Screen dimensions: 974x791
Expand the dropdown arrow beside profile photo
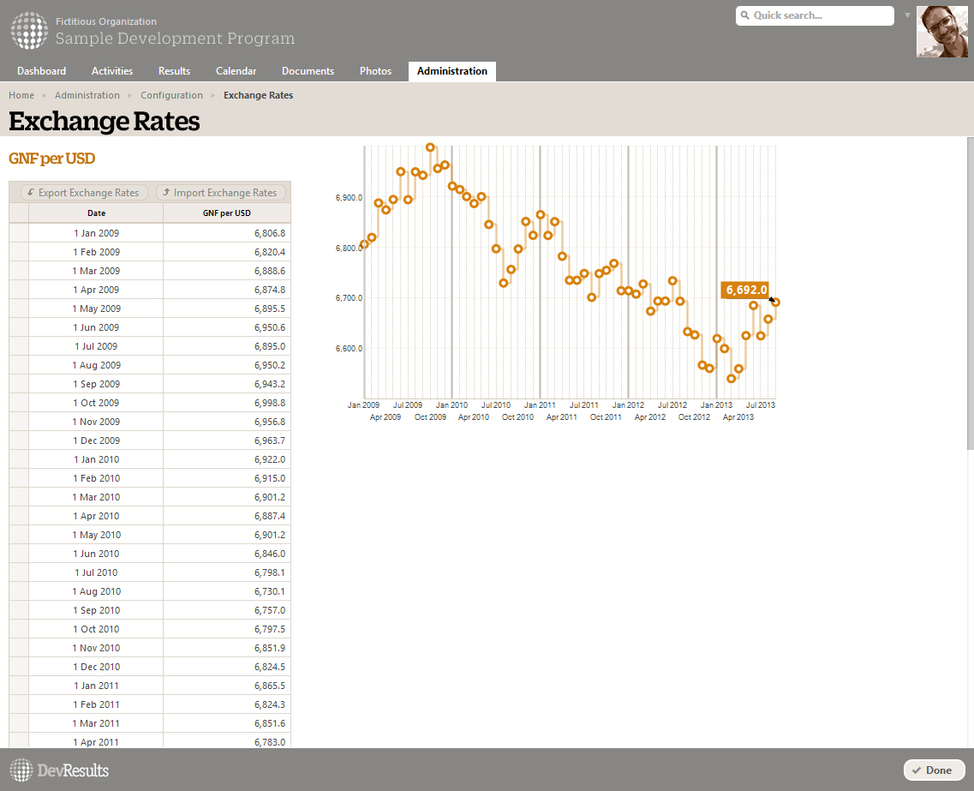click(907, 15)
